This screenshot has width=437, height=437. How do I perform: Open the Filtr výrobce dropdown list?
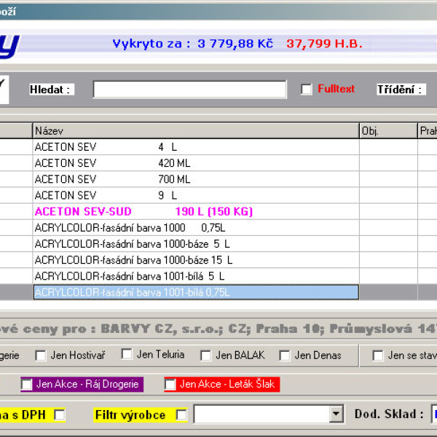click(x=336, y=414)
